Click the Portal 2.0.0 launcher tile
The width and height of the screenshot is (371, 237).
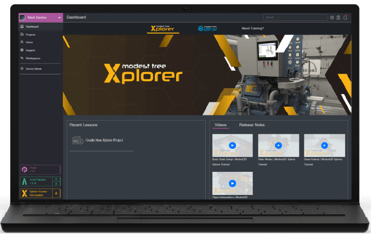pyautogui.click(x=40, y=170)
